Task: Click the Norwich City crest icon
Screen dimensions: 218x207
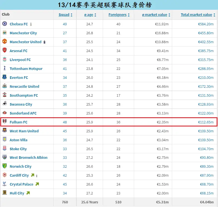Action: click(x=5, y=166)
